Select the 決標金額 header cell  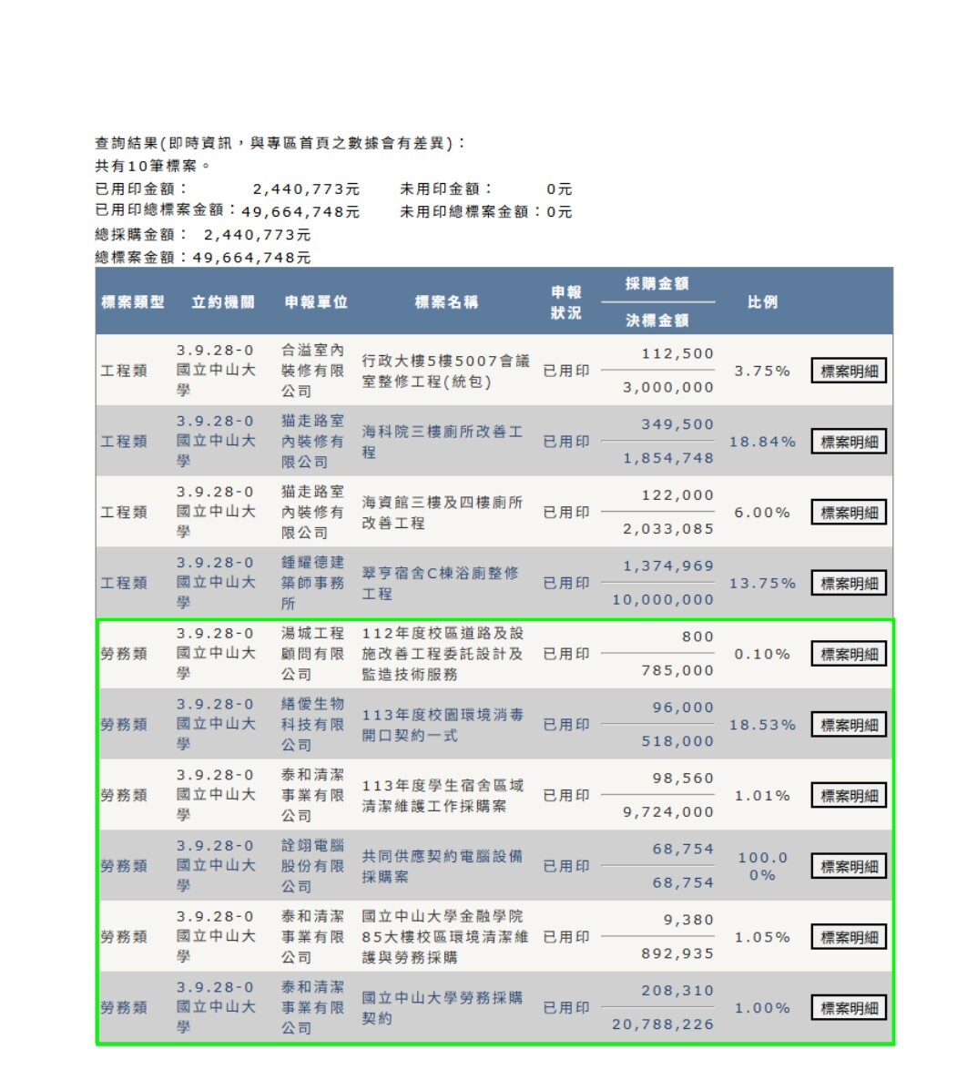[x=657, y=320]
